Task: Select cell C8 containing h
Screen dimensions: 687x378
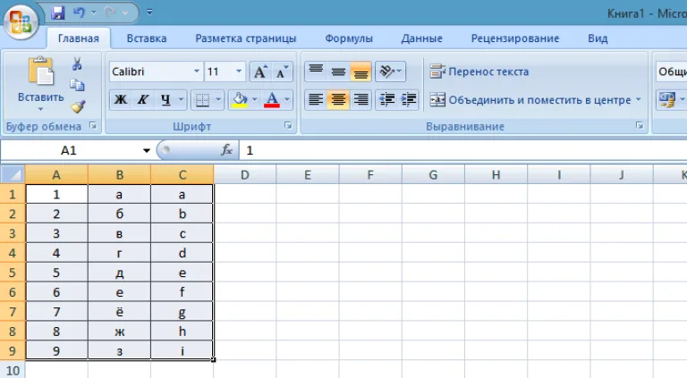Action: [182, 332]
